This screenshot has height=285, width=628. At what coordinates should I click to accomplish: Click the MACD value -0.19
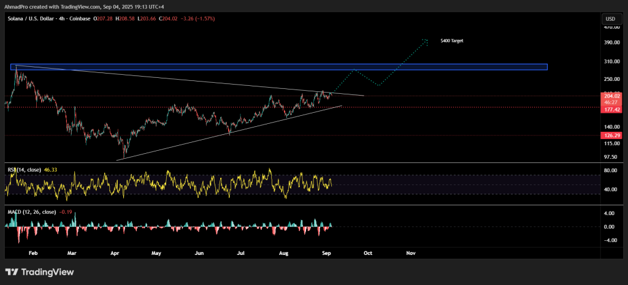(x=66, y=212)
